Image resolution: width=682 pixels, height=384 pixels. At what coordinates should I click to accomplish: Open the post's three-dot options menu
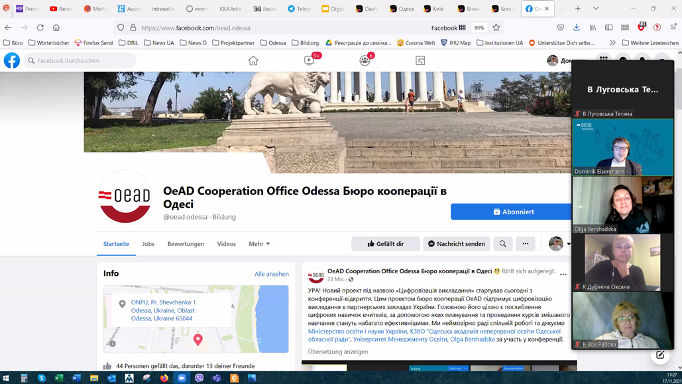(x=563, y=275)
